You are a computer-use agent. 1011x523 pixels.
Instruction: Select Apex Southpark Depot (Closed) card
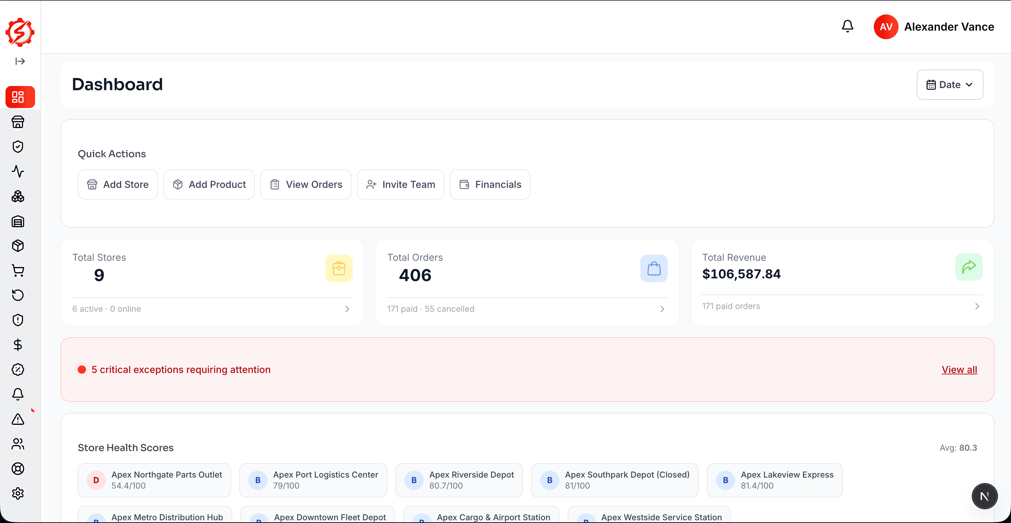[x=615, y=480]
